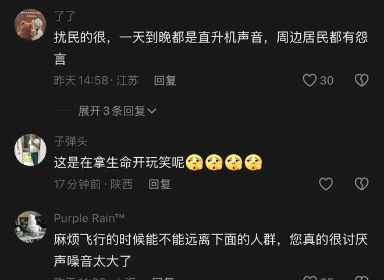Screen dimensions: 384x280
Task: Open username Purple Rain™ profile
Action: click(x=89, y=218)
